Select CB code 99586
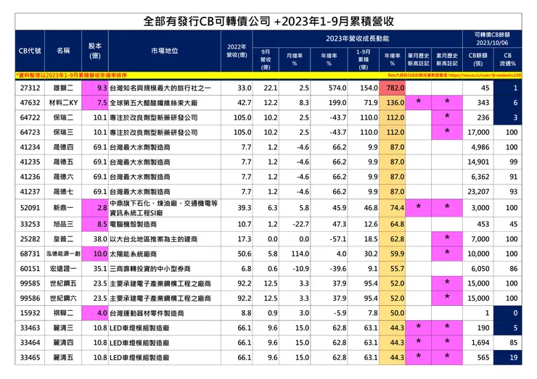 coord(30,298)
